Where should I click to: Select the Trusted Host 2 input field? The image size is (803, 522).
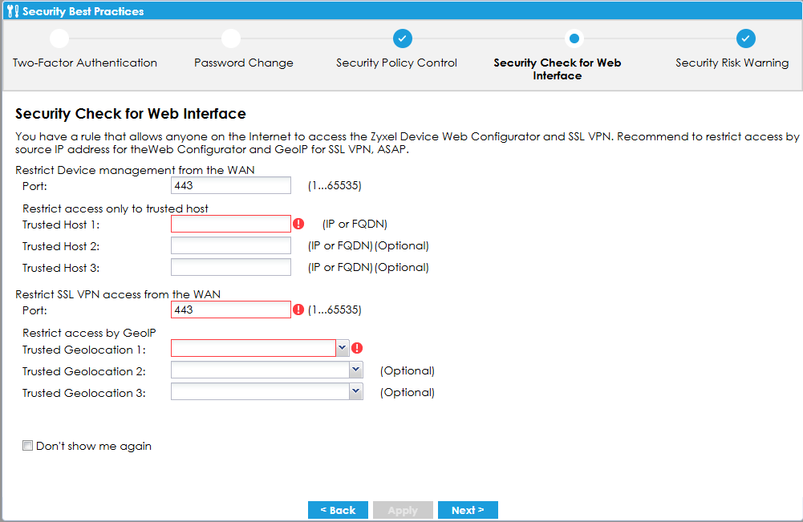231,245
